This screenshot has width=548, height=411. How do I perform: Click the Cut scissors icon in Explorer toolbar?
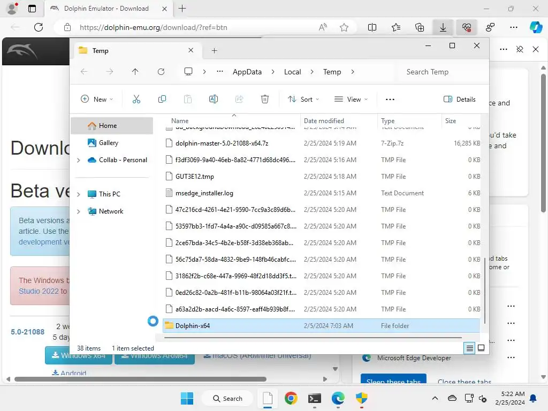(x=136, y=99)
